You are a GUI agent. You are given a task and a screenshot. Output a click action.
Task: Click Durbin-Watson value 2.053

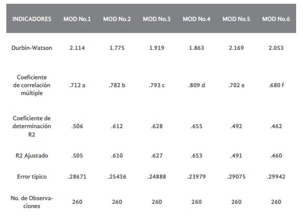(276, 48)
